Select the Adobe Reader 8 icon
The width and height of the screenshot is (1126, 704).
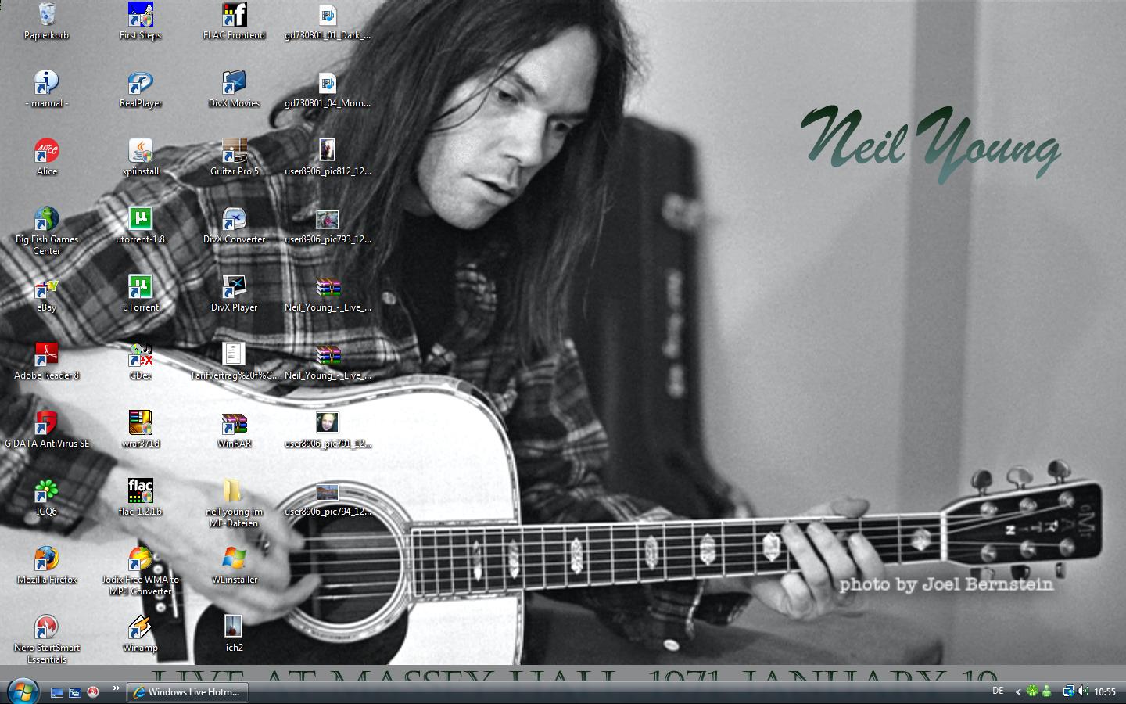tap(46, 356)
